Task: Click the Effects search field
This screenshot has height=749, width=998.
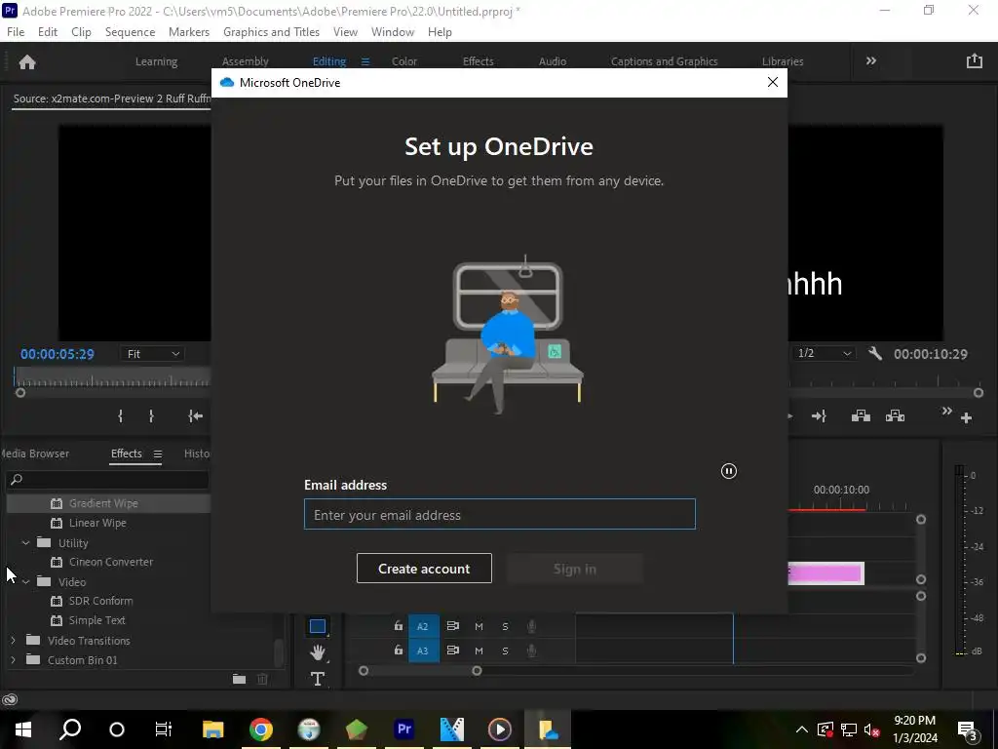Action: [107, 479]
